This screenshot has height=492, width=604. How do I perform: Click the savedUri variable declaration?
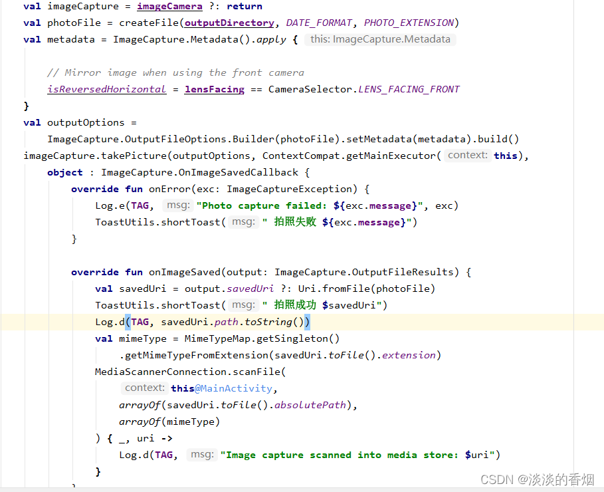(143, 289)
